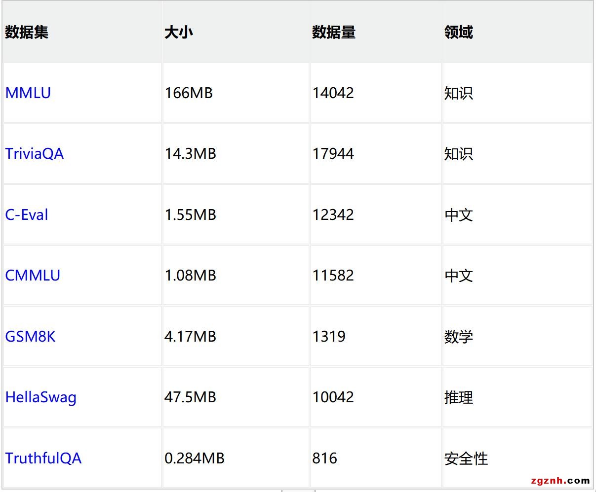The image size is (596, 492).
Task: Open the GSM8K dataset link
Action: point(30,337)
